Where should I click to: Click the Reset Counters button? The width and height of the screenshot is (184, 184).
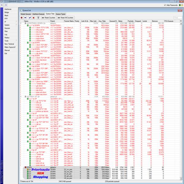click(48, 18)
